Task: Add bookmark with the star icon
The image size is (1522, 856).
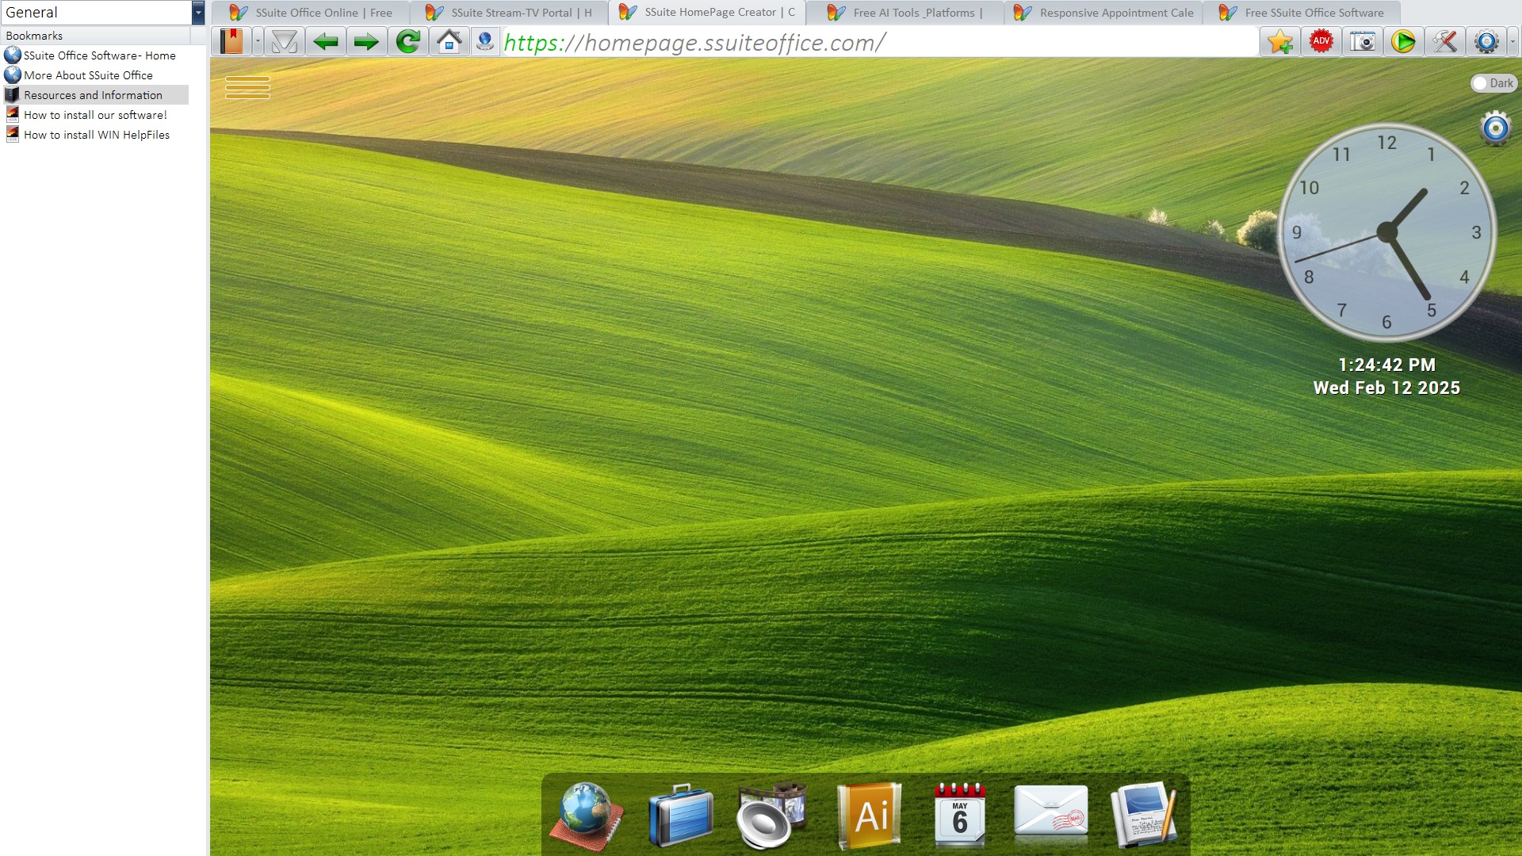Action: tap(1279, 42)
